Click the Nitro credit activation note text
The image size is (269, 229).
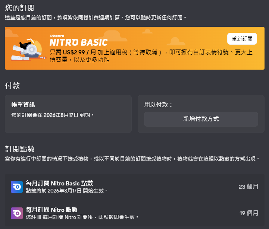(82, 217)
